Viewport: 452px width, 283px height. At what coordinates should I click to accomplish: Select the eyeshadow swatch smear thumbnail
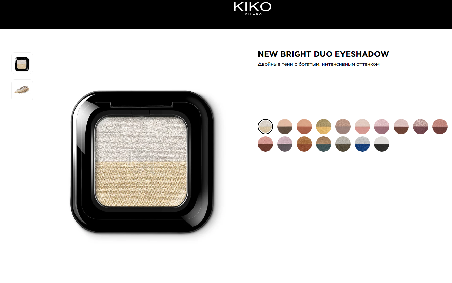tap(22, 90)
